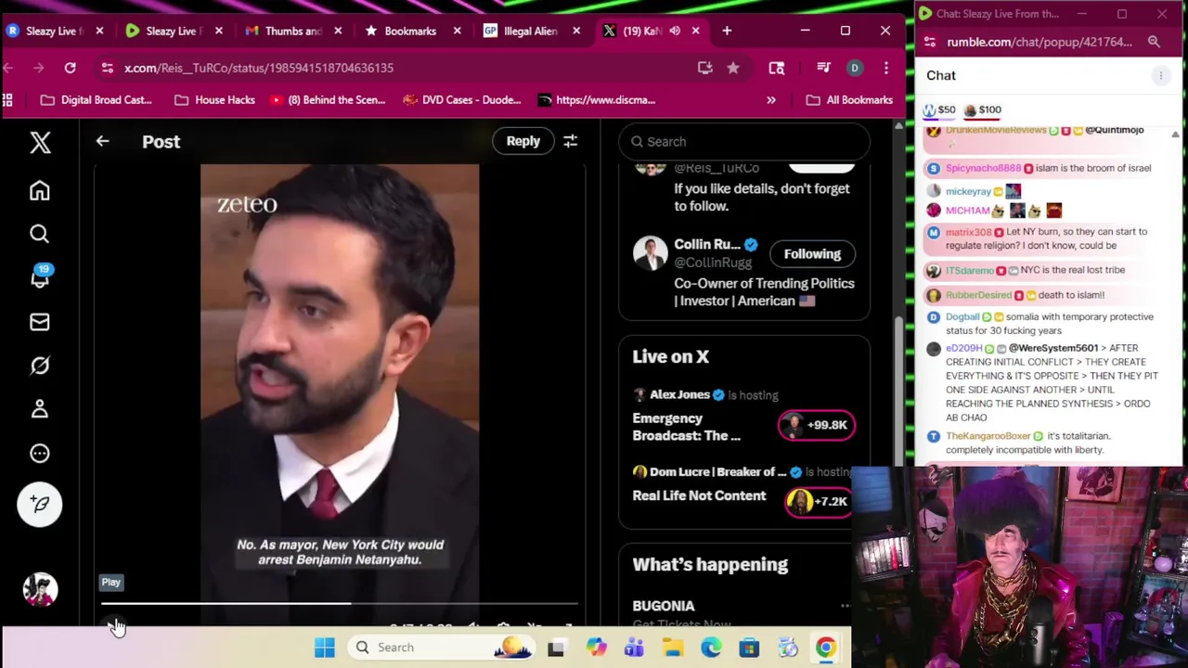
Task: Switch to first Sleazy Live tab
Action: [x=54, y=31]
